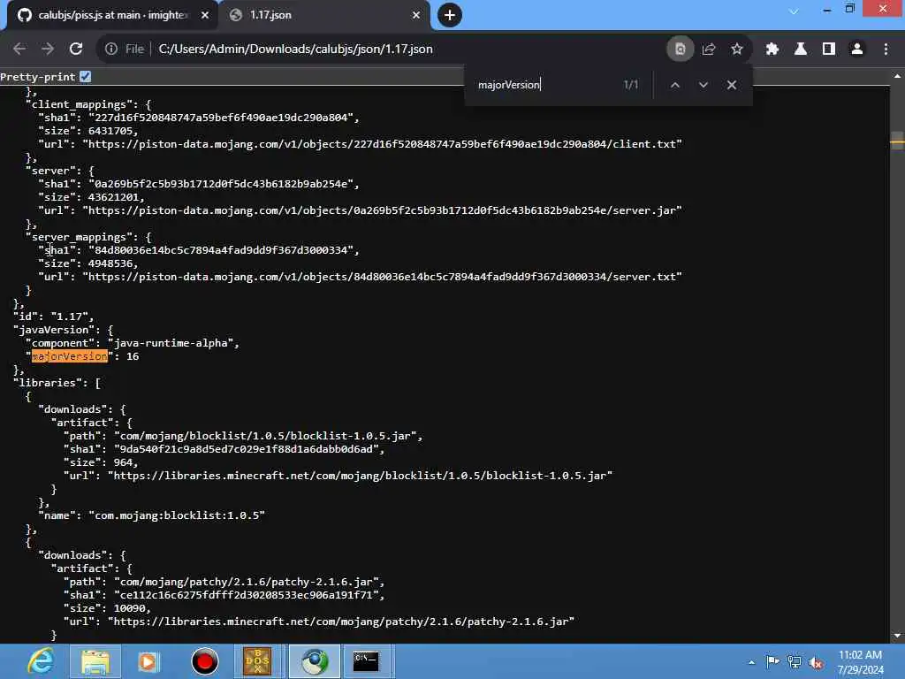Open Internet Explorer from the taskbar
The width and height of the screenshot is (905, 679).
pyautogui.click(x=41, y=661)
